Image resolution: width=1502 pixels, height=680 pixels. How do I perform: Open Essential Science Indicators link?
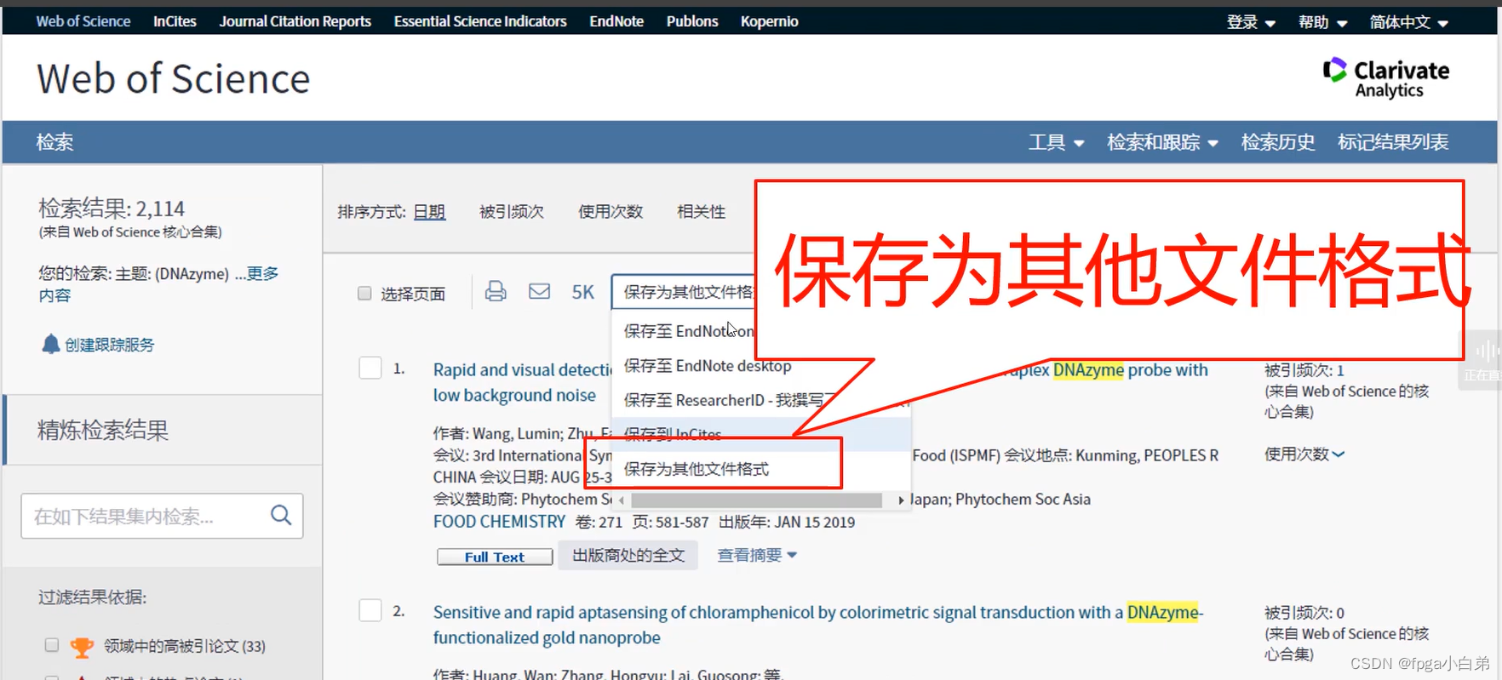480,21
